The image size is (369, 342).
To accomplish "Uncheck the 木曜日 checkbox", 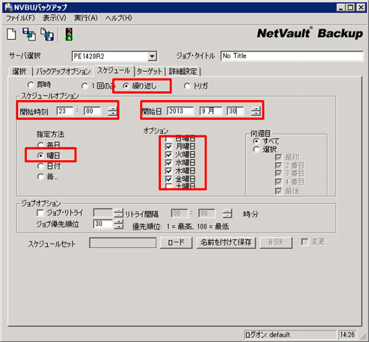I will (168, 171).
